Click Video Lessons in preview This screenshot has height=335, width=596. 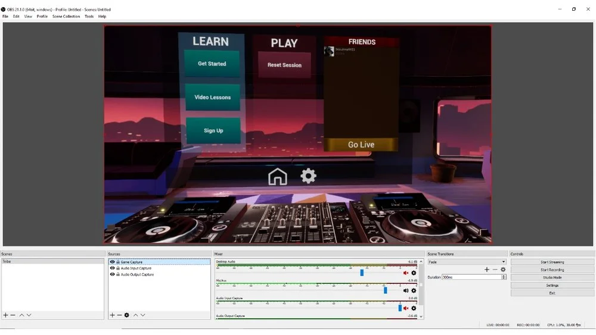point(213,97)
